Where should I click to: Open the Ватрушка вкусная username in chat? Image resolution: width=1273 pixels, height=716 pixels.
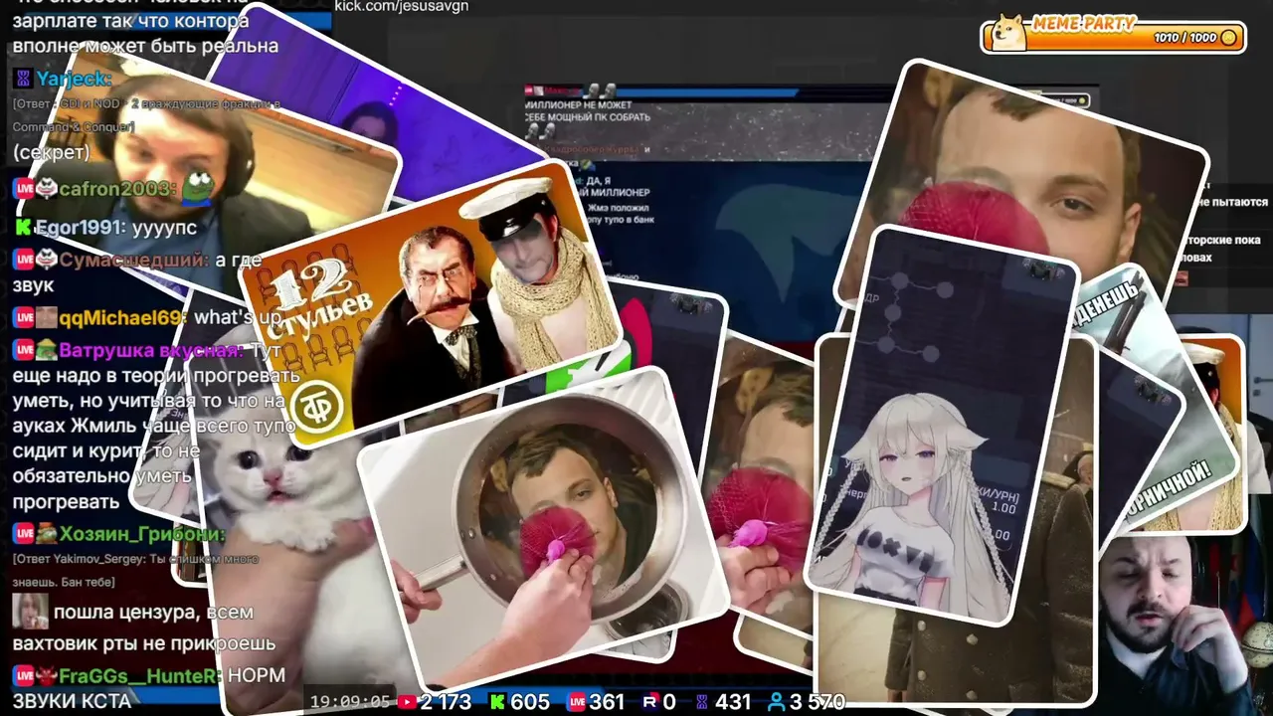pos(151,350)
